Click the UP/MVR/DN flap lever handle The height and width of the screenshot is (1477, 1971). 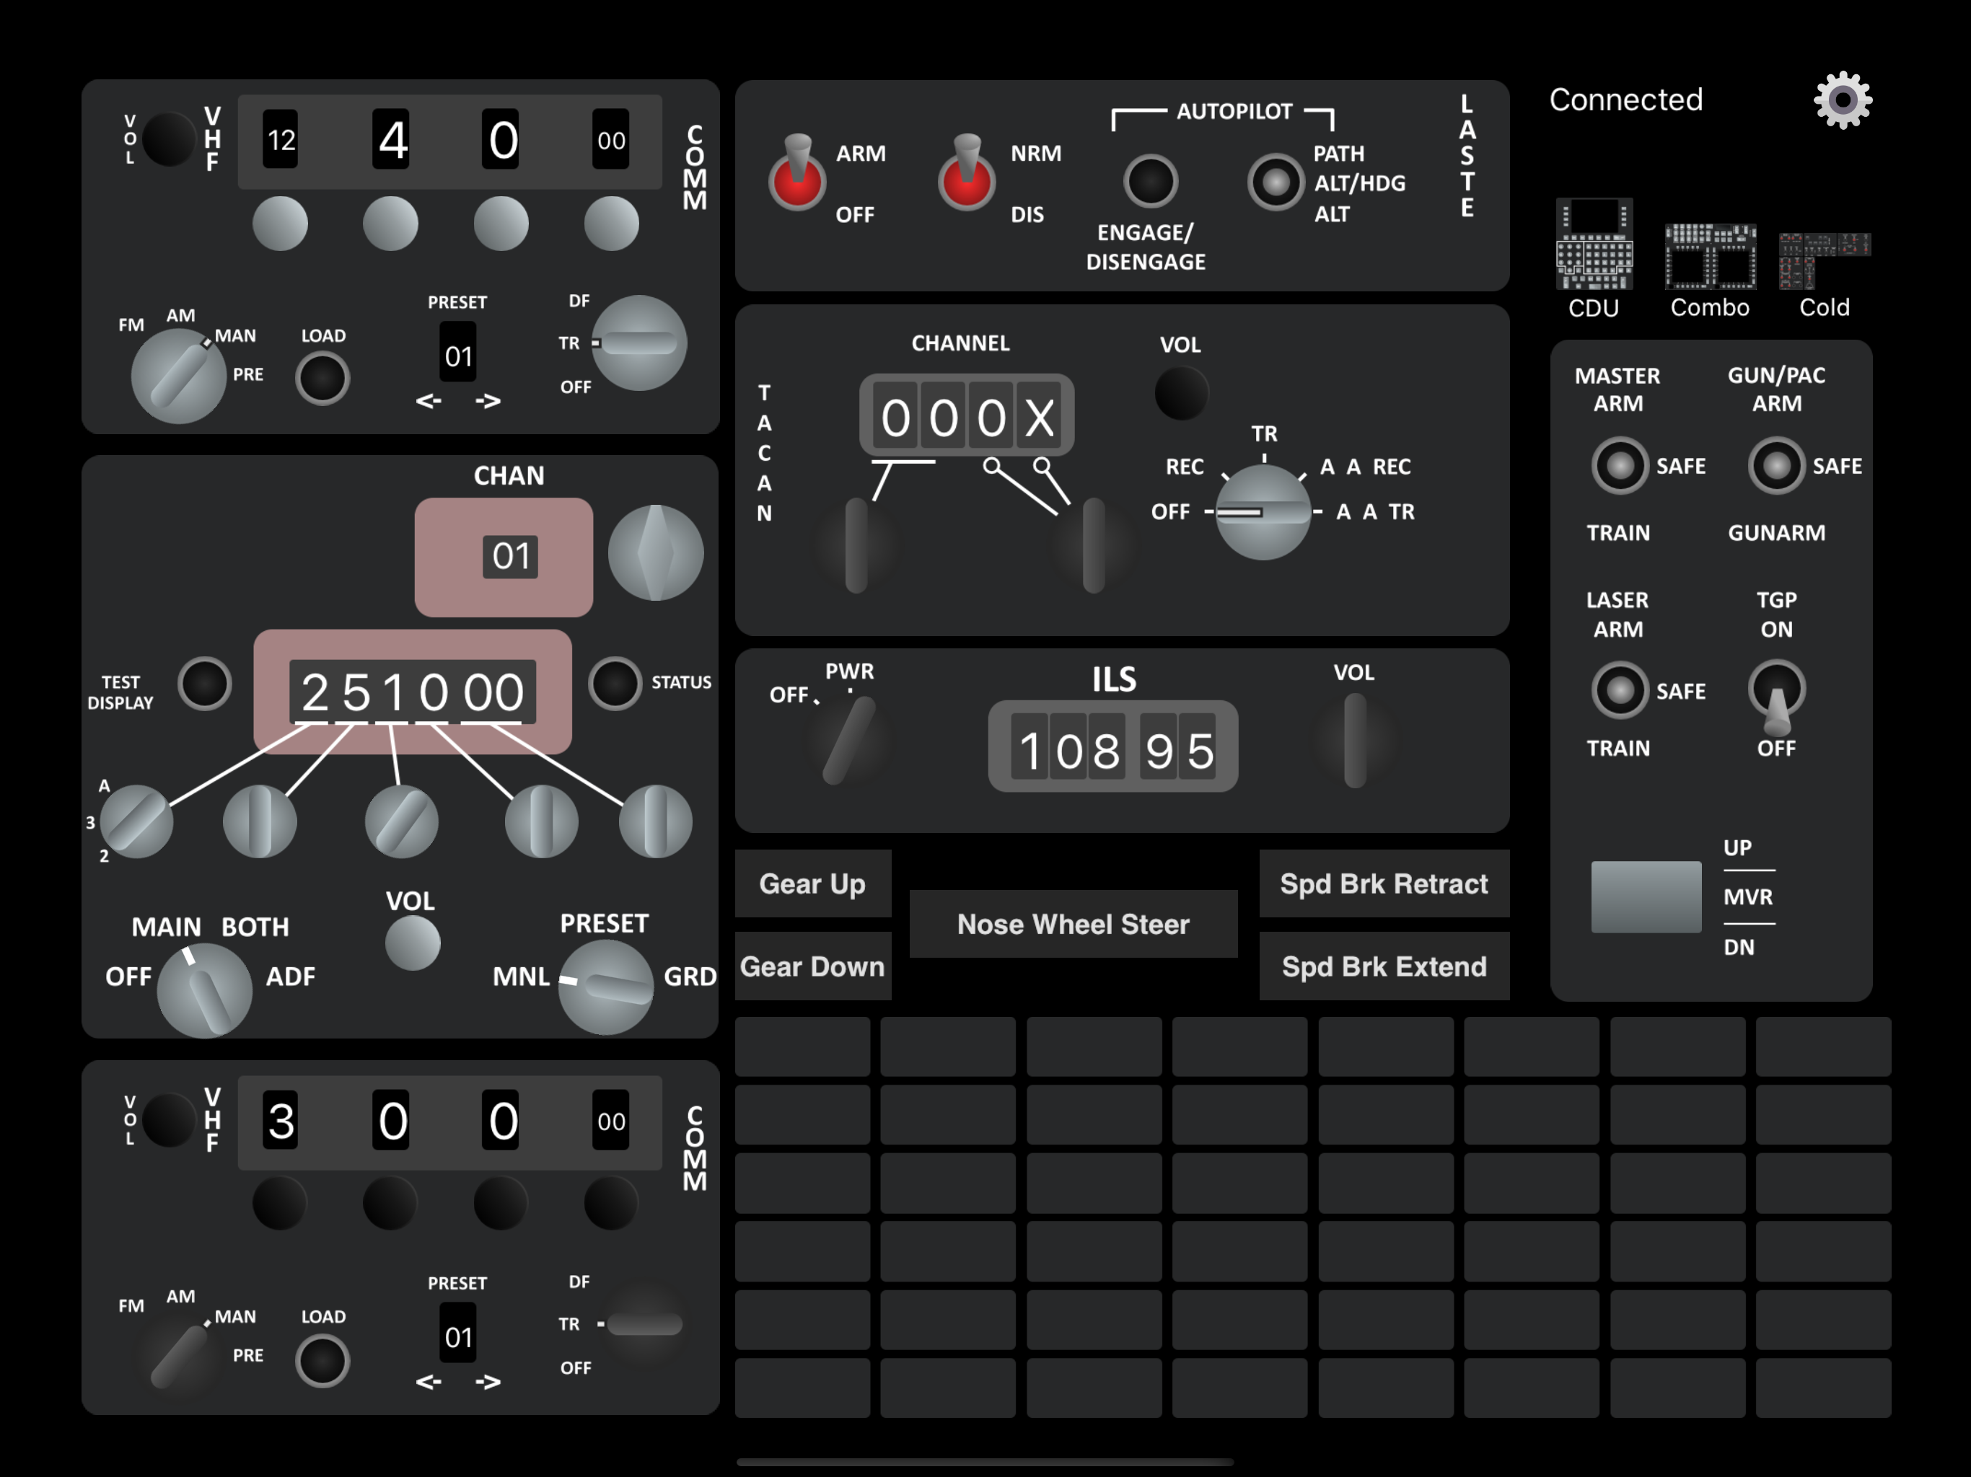pos(1645,896)
